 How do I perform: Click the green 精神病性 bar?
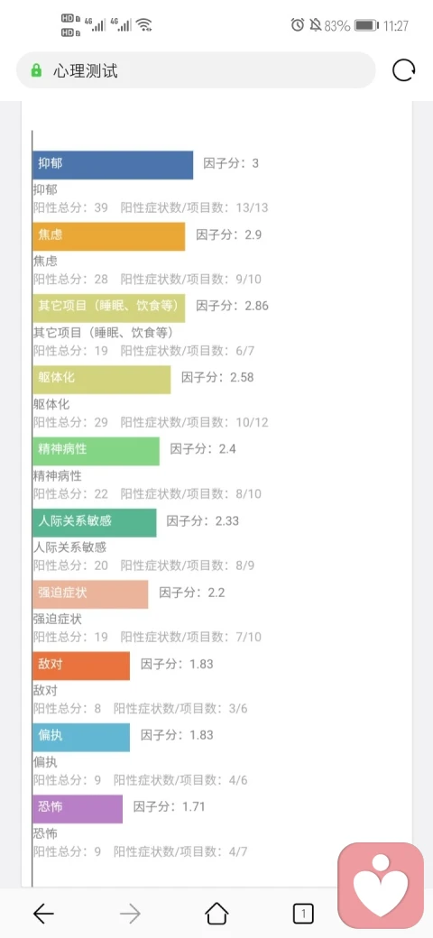[x=96, y=451]
